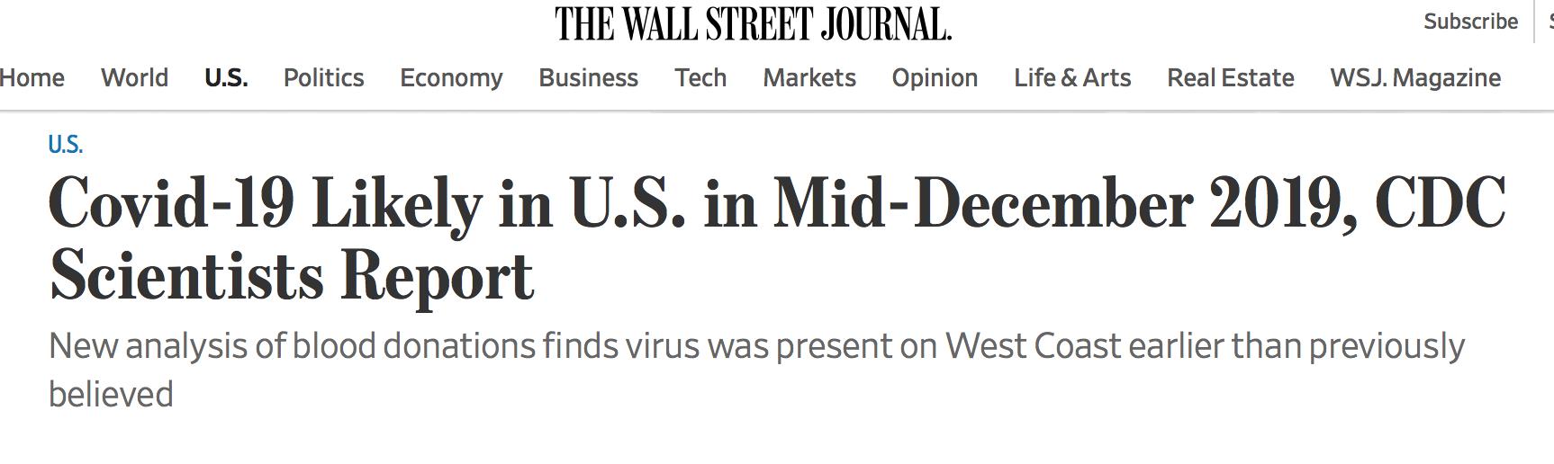Select Tech in the navigation bar
This screenshot has height=464, width=1554.
(700, 78)
